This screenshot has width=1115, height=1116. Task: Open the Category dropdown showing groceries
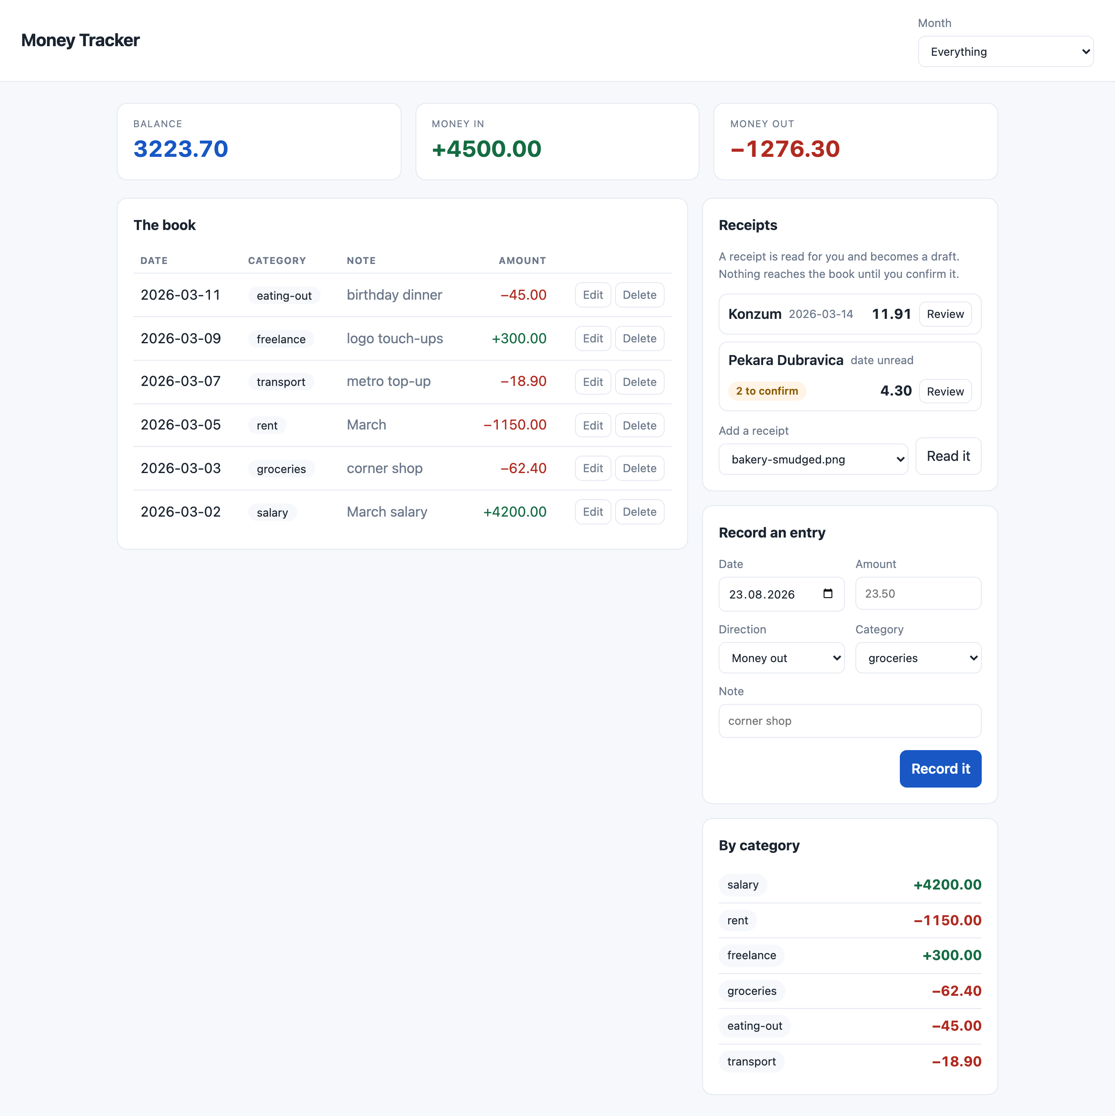tap(918, 658)
